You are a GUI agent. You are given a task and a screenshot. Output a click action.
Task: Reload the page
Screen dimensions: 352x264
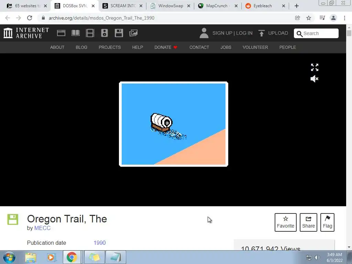coord(30,18)
